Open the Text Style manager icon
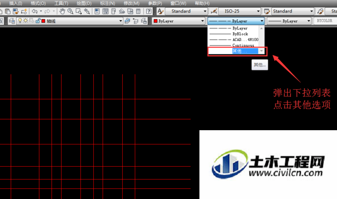Screen dimensions: 337x199 click(x=160, y=11)
